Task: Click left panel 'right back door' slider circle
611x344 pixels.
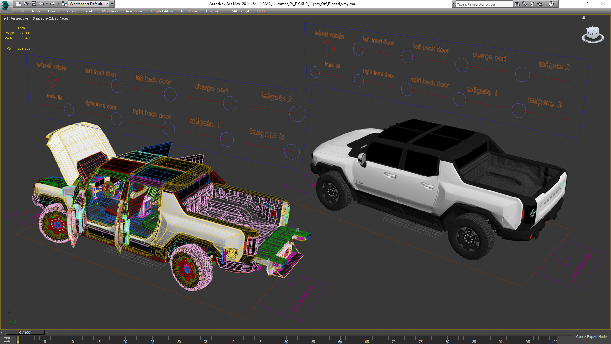Action: [x=169, y=129]
